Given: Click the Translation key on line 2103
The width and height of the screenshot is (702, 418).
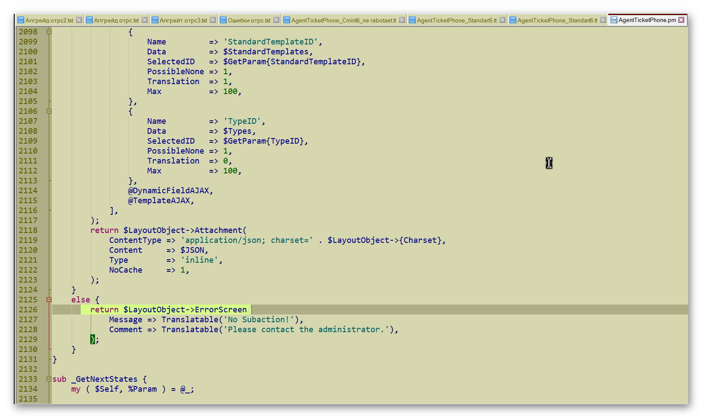Looking at the screenshot, I should pyautogui.click(x=173, y=81).
